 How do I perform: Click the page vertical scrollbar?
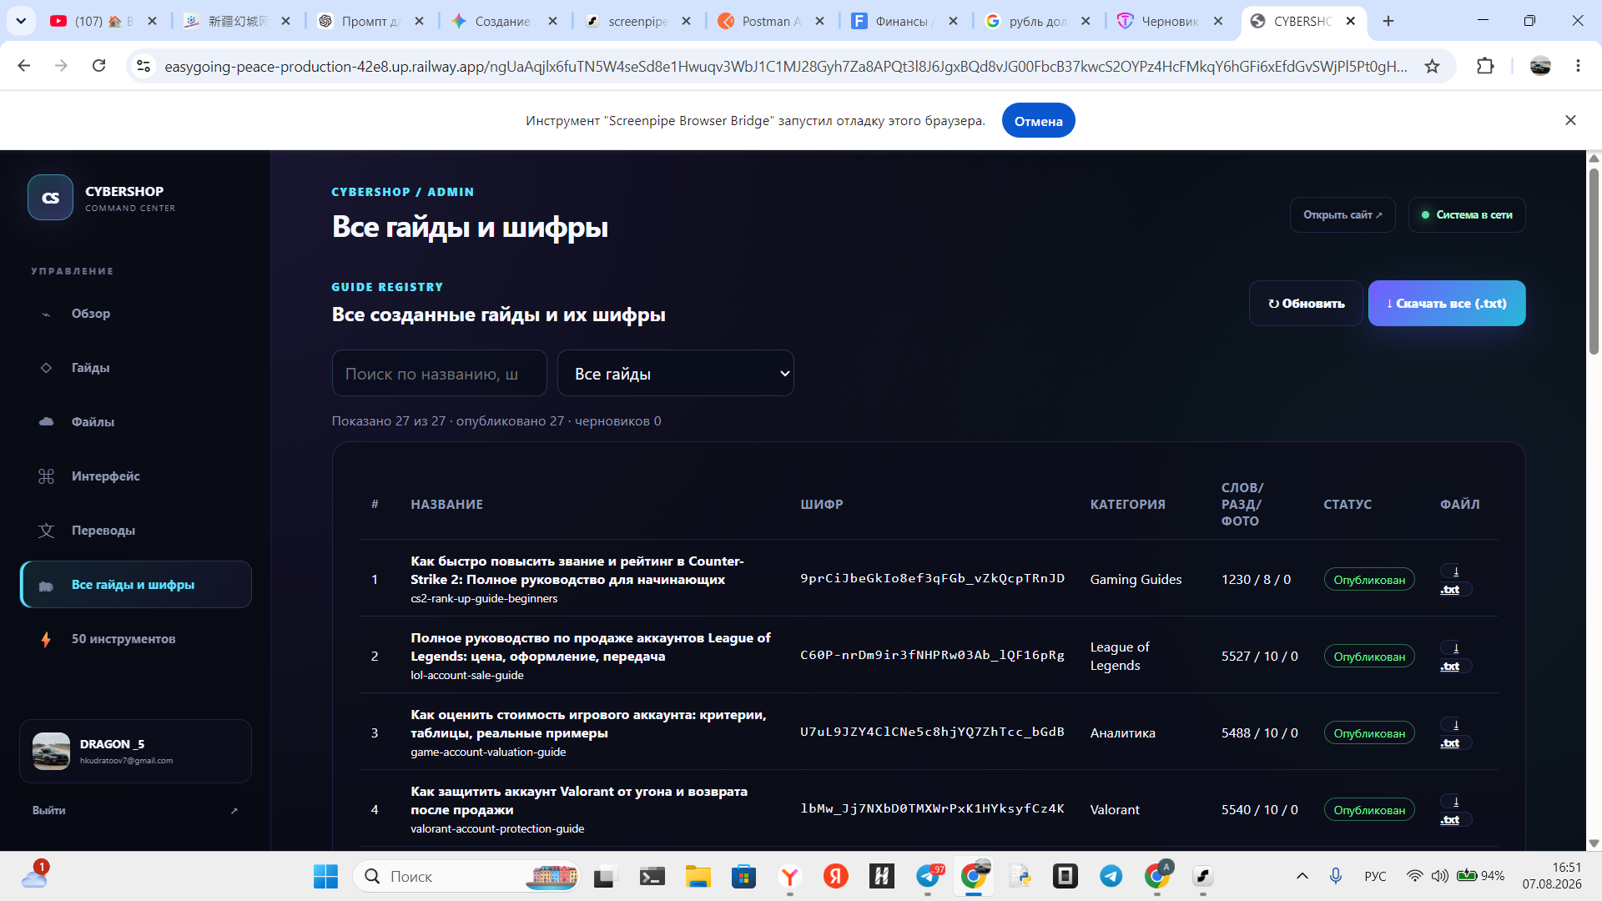(1594, 260)
